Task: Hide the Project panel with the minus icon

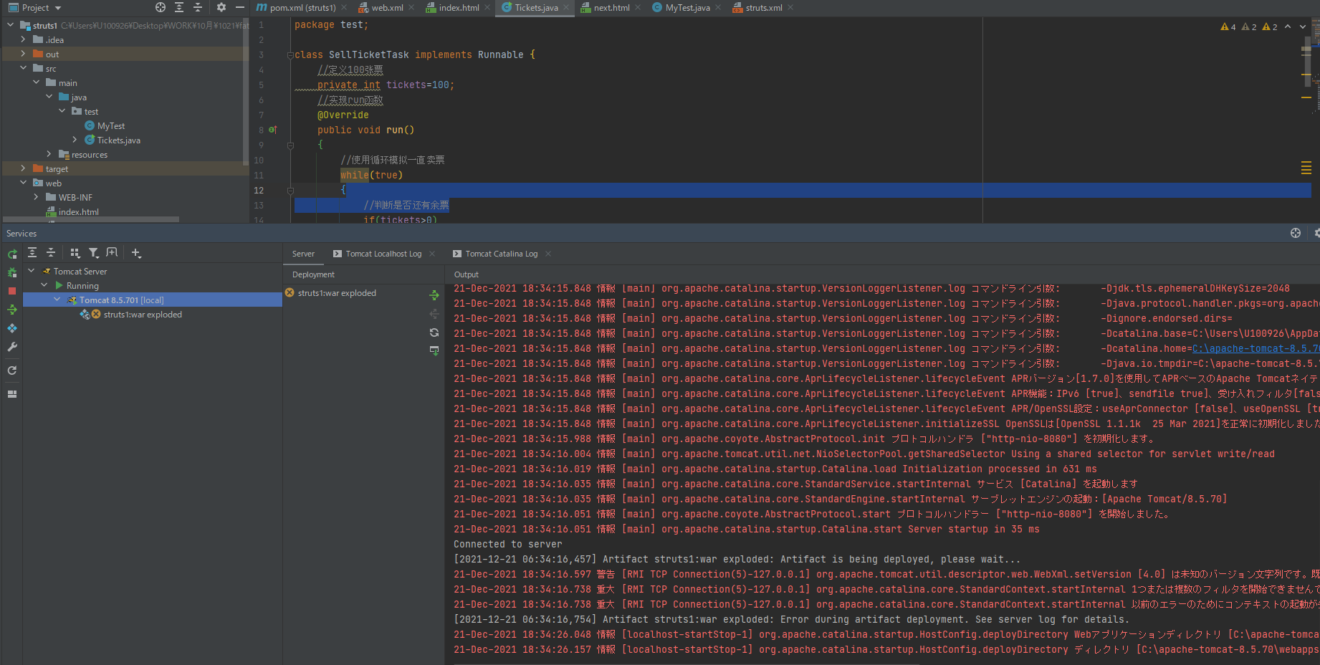Action: click(240, 7)
